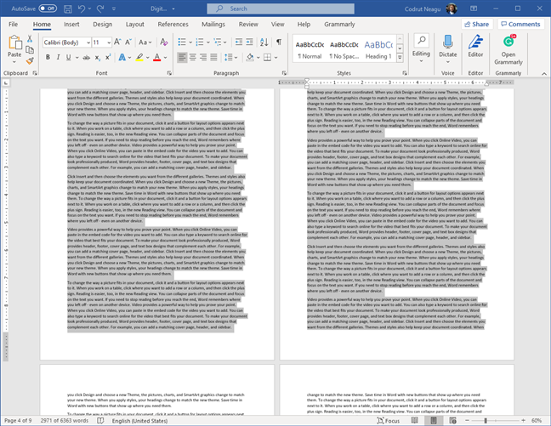Toggle Focus mode in status bar
The image size is (551, 426).
point(389,420)
